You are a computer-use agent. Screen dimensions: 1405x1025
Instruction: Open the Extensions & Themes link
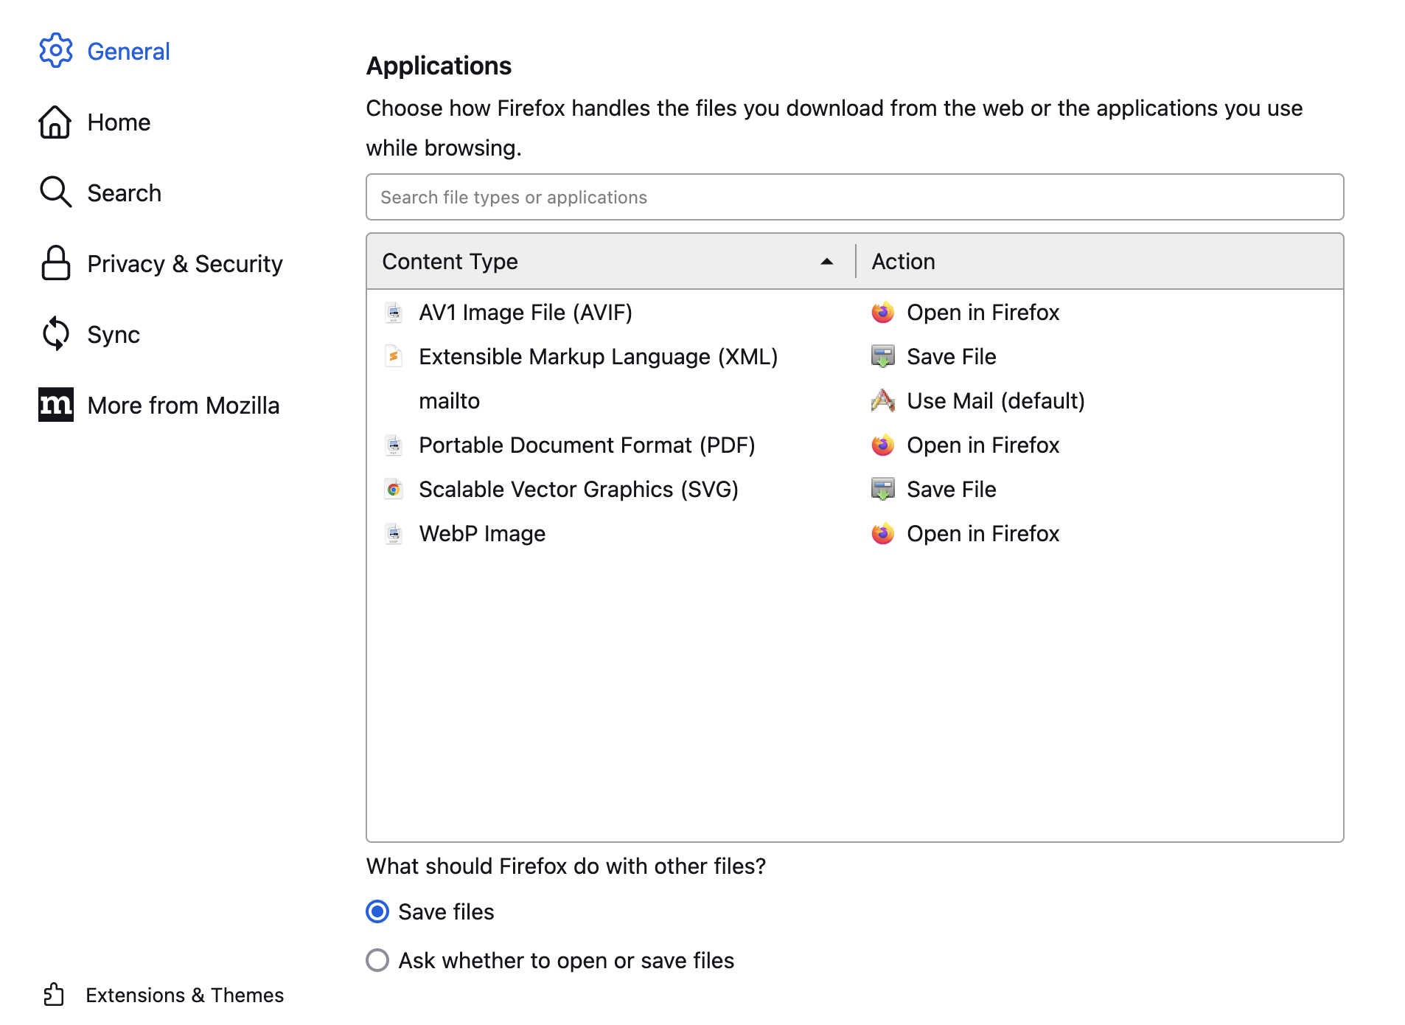pos(184,995)
